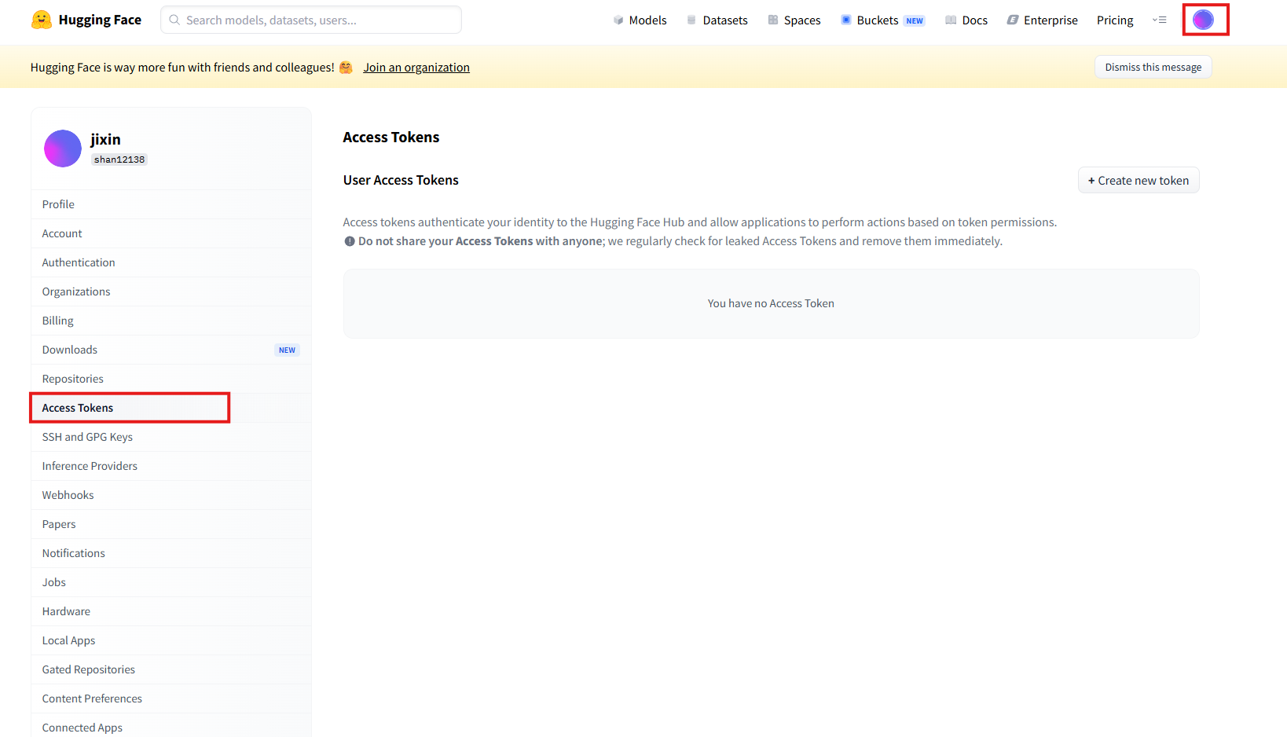1287x737 pixels.
Task: Click the Enterprise icon in navbar
Action: pyautogui.click(x=1013, y=20)
